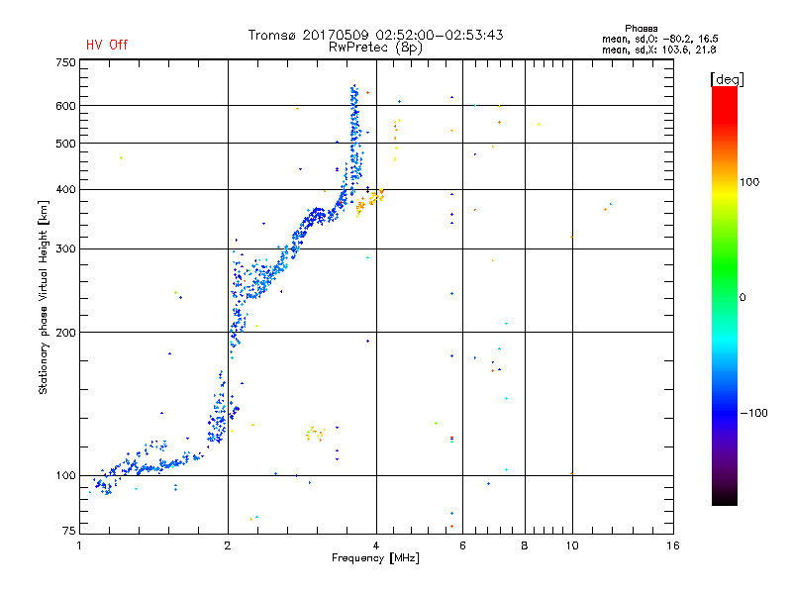Click the 'RwPretec (8p)' subtitle
The image size is (792, 594).
(376, 48)
